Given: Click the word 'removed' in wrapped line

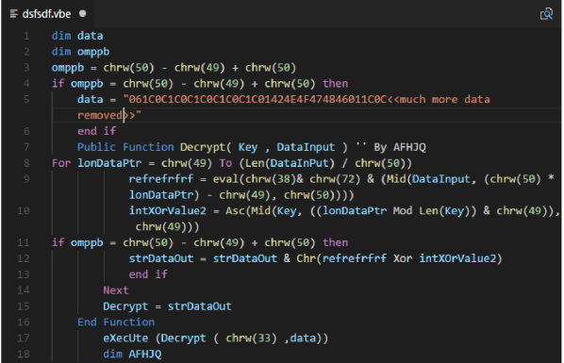Looking at the screenshot, I should [x=100, y=115].
